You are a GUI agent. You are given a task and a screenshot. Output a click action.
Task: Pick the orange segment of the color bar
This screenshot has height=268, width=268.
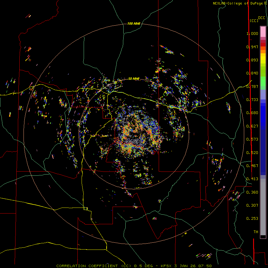pos(263,52)
